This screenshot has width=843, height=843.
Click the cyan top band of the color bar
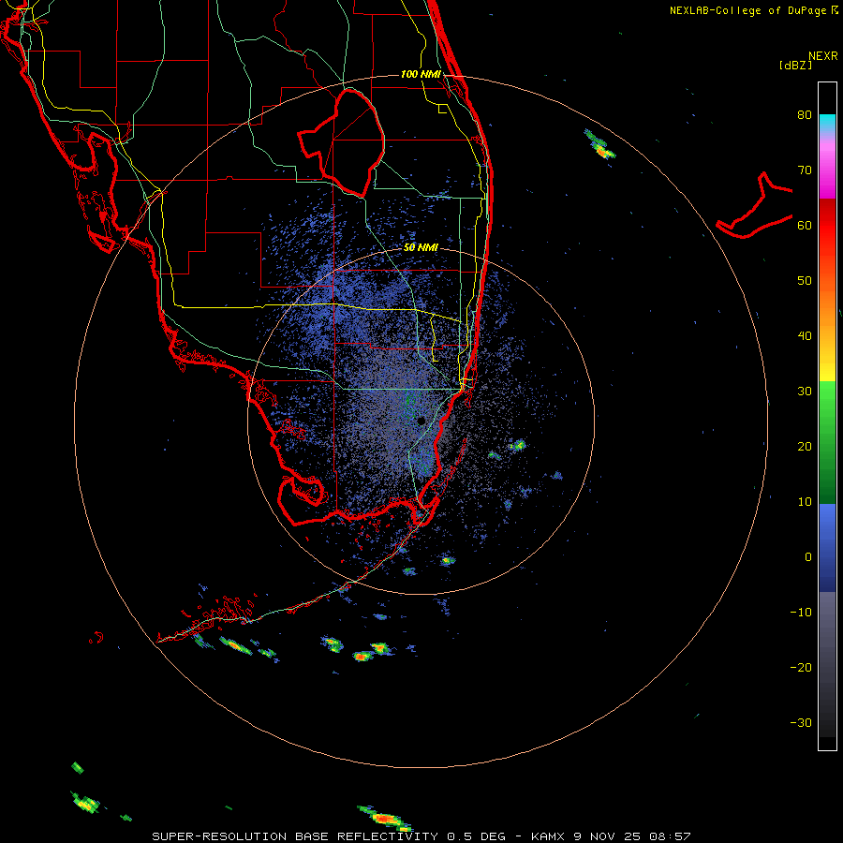pyautogui.click(x=827, y=121)
